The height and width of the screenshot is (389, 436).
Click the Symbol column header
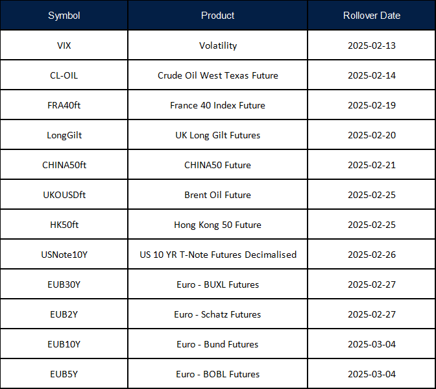click(64, 16)
